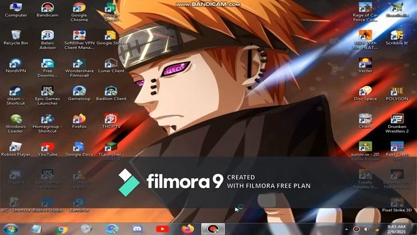Image resolution: width=417 pixels, height=235 pixels.
Task: Open the surviv.io - 2D Battle Royale shortcut
Action: pyautogui.click(x=365, y=151)
